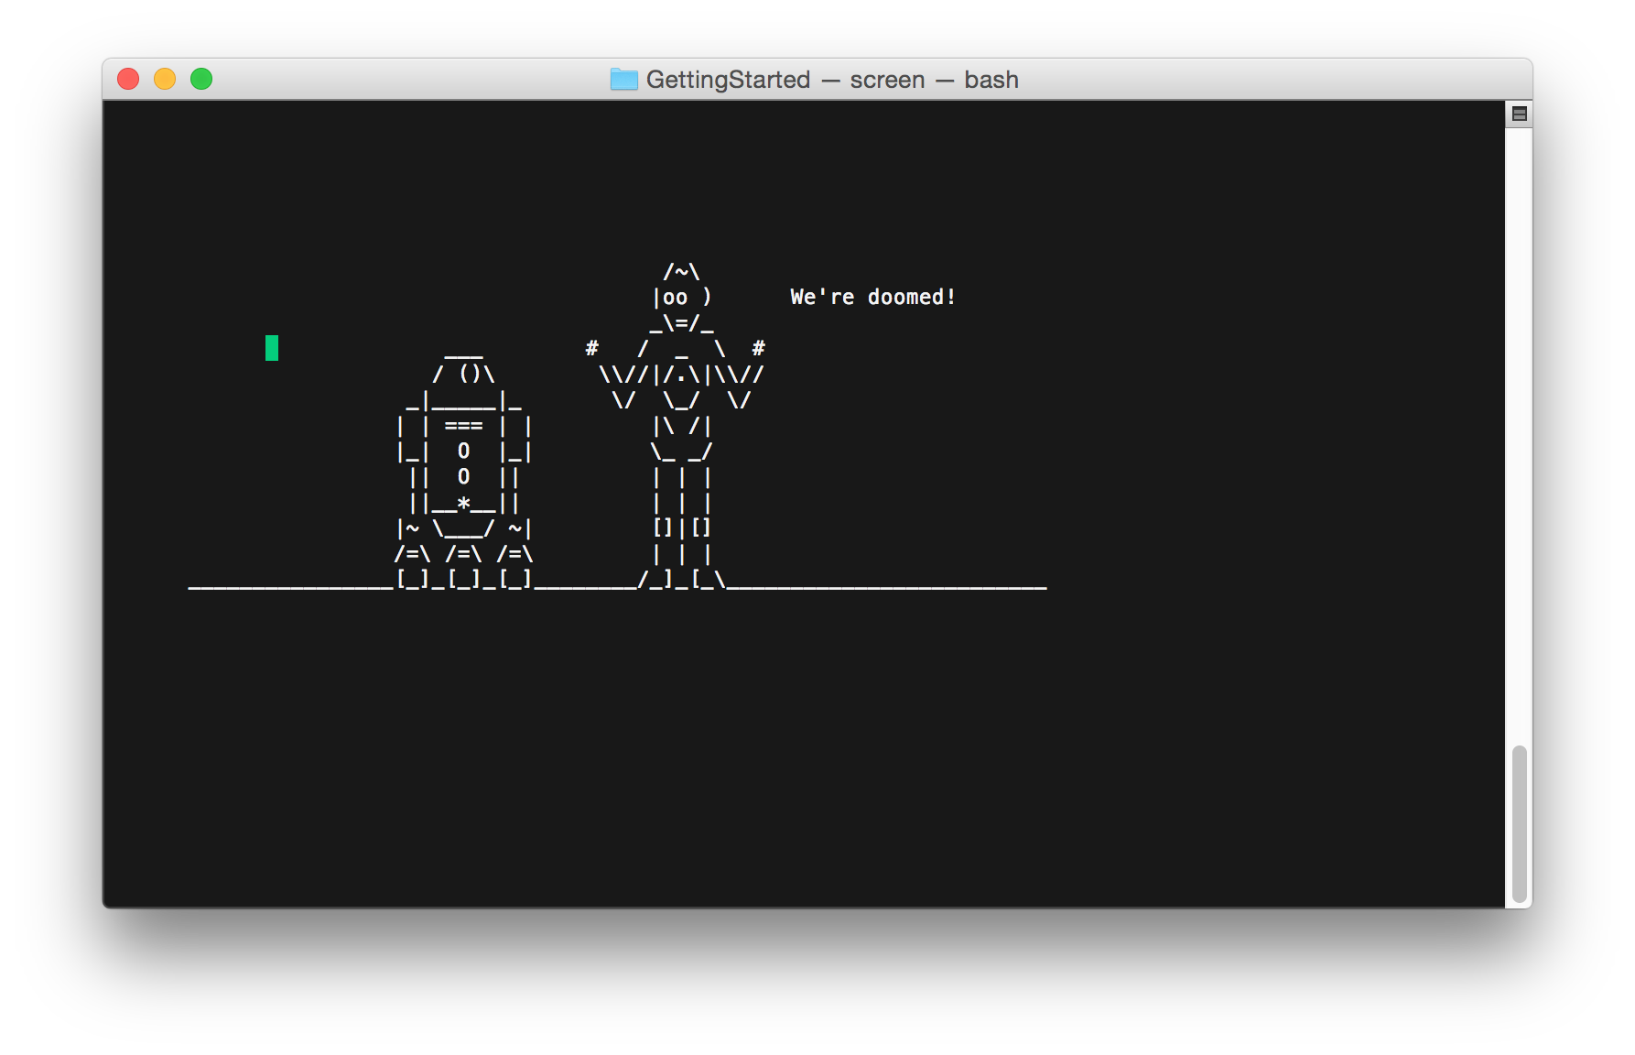Minimize the terminal with the yellow button
The height and width of the screenshot is (1055, 1635).
tap(165, 80)
